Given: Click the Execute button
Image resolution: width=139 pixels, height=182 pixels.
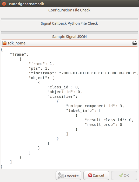Looking at the screenshot, I should point(68,175).
